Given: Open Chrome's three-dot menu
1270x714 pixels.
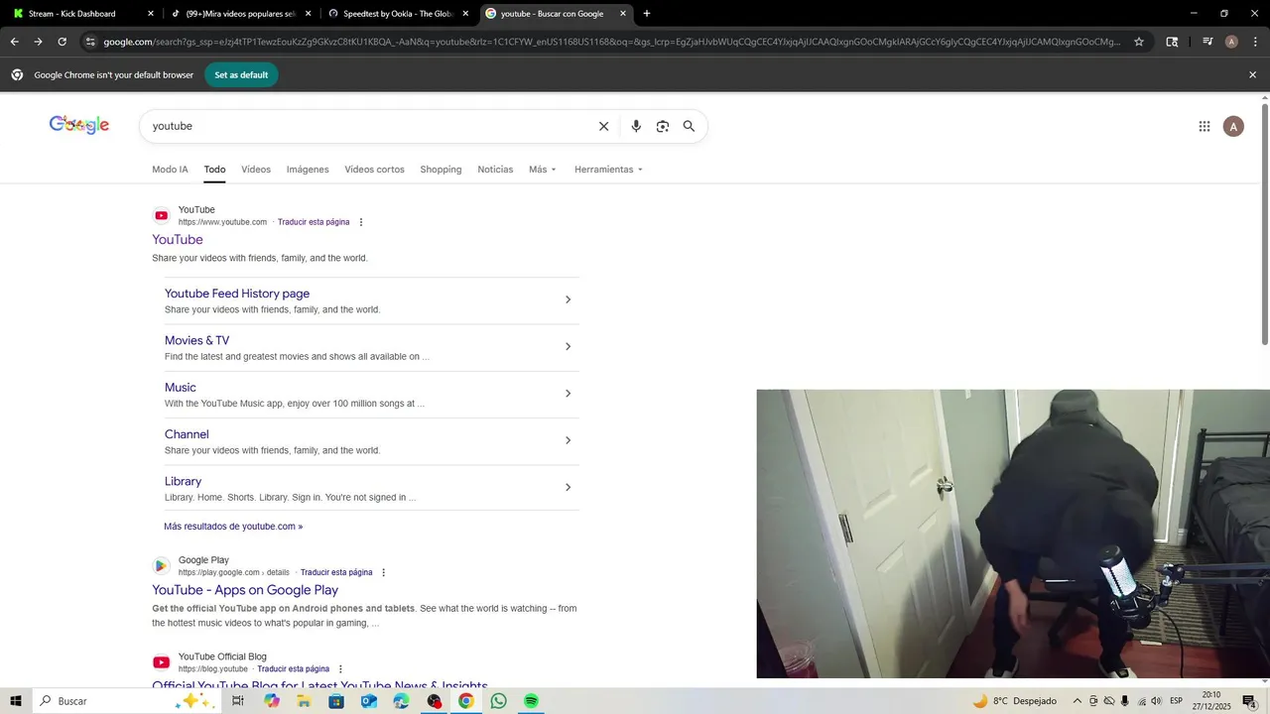Looking at the screenshot, I should point(1253,42).
